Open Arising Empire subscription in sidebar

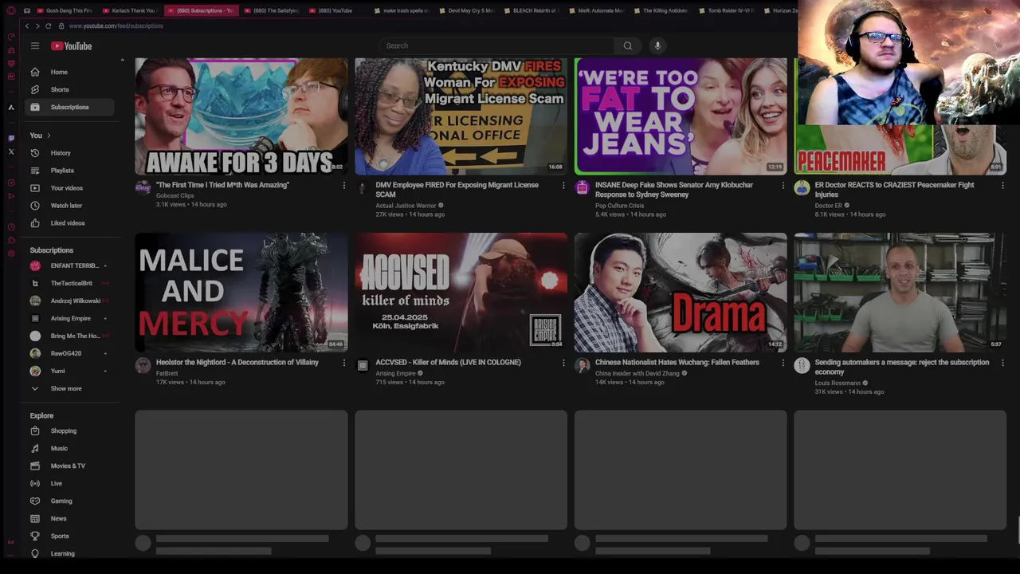click(70, 319)
